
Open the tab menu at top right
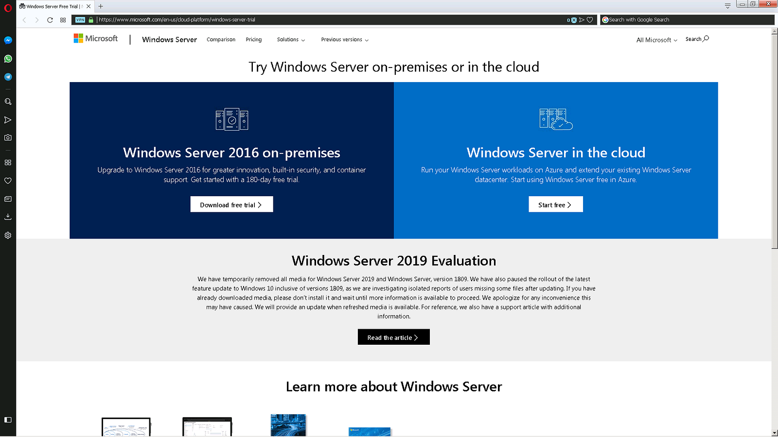(x=727, y=6)
